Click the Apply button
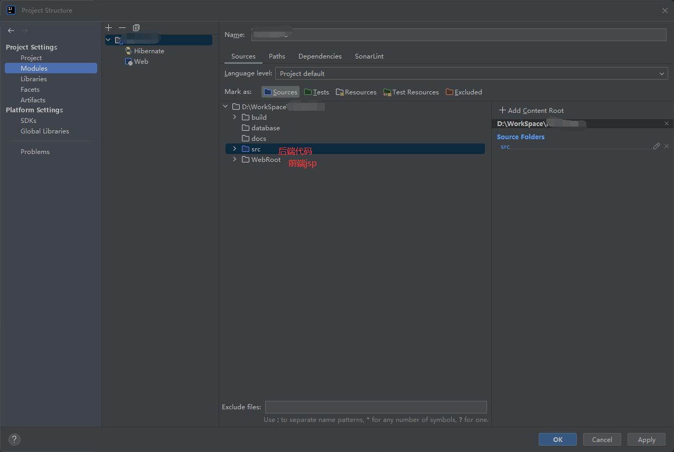 coord(647,439)
